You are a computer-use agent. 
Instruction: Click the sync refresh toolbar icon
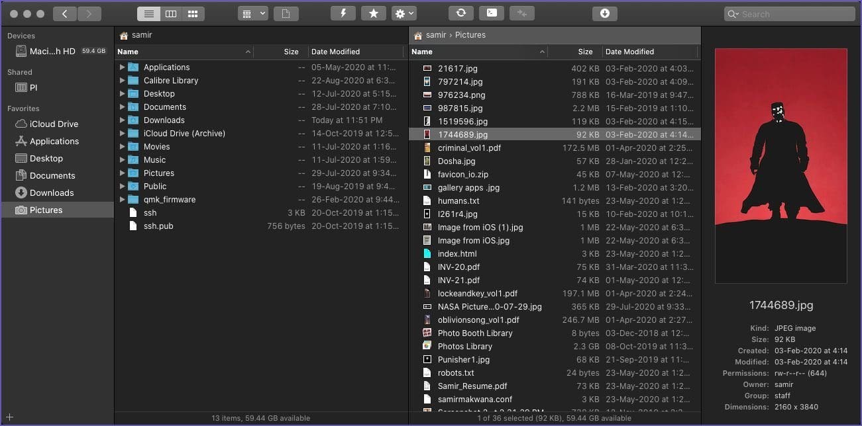click(461, 13)
